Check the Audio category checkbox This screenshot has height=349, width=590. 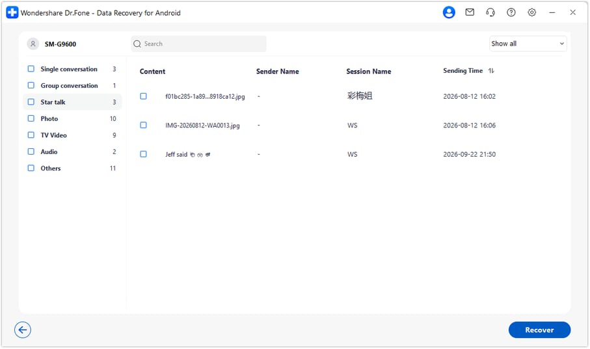pos(31,151)
